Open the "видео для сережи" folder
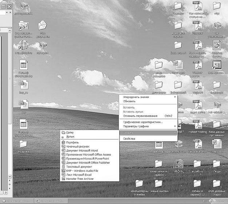 coord(178,25)
